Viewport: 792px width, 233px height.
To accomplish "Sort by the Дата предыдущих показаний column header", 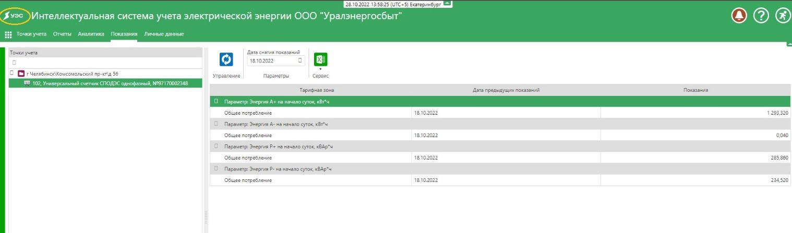I will [506, 90].
